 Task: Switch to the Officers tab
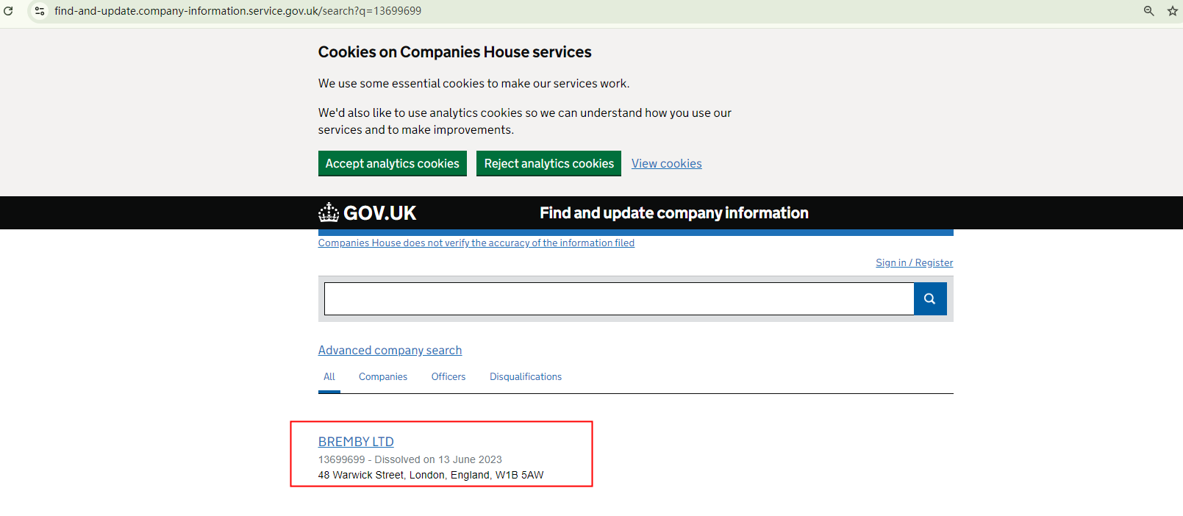tap(448, 377)
